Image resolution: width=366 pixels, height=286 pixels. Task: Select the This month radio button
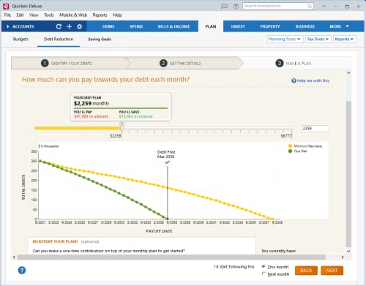(x=264, y=267)
